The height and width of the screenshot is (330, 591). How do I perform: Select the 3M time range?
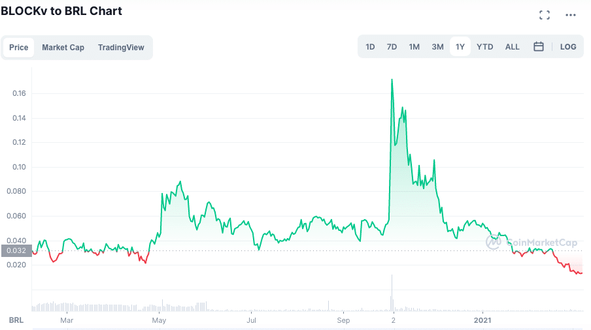click(437, 46)
